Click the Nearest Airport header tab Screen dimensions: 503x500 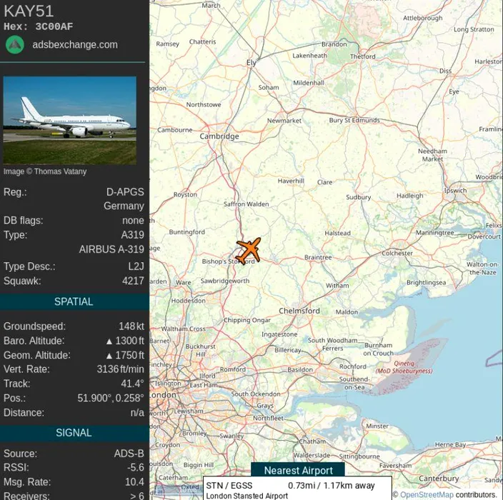pos(298,470)
